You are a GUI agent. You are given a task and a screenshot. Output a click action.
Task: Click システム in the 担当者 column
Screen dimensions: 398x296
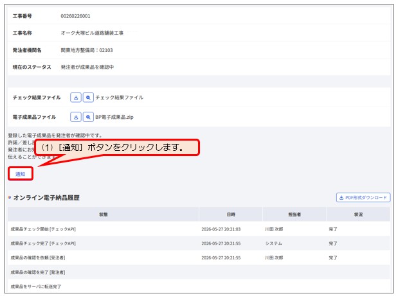coord(274,243)
